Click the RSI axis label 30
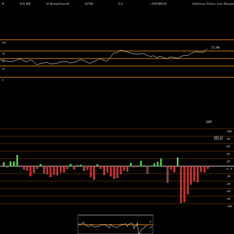This screenshot has width=234, height=234. click(x=3, y=69)
